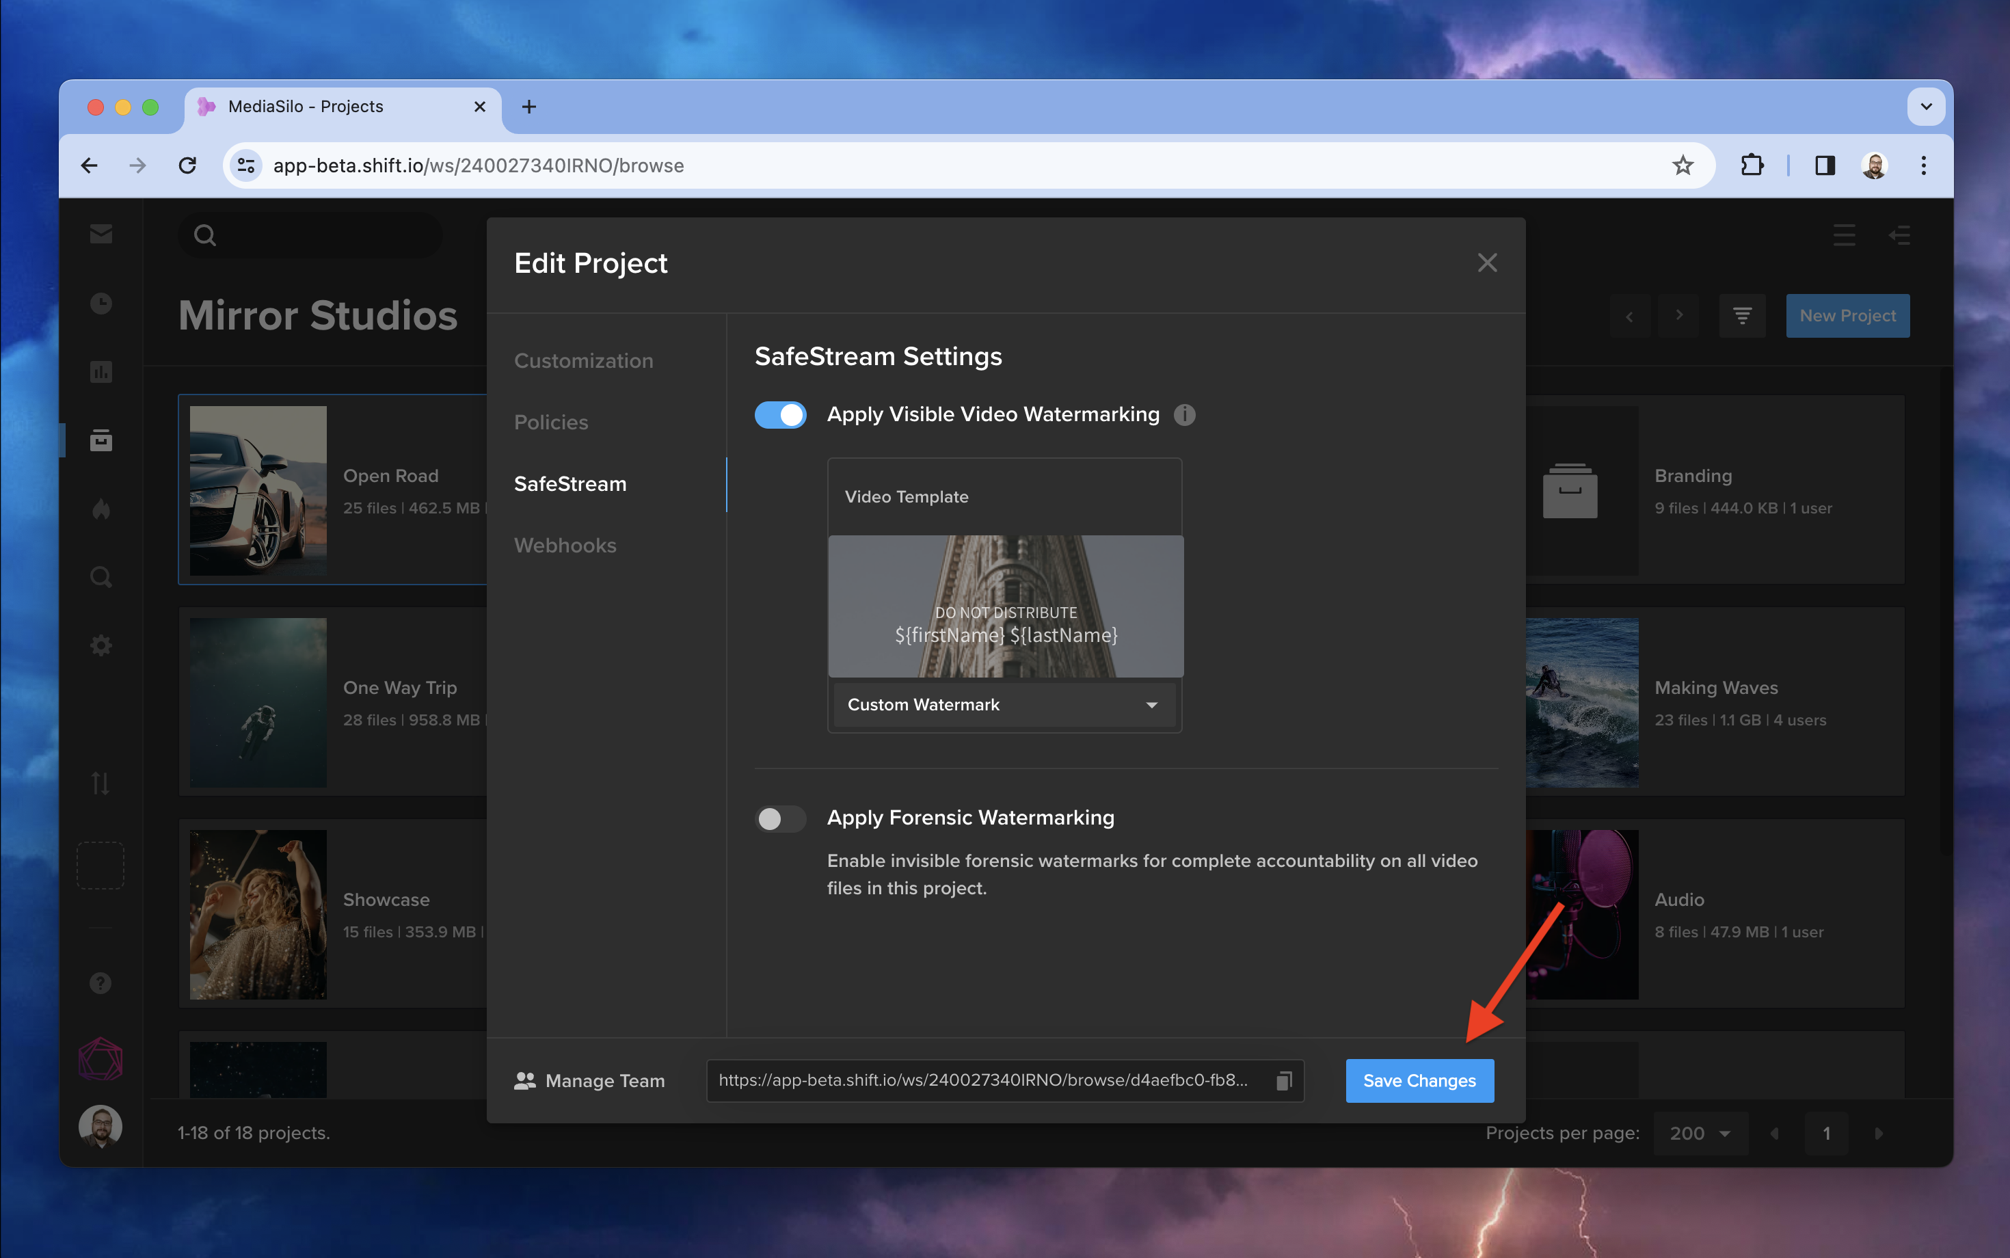The height and width of the screenshot is (1258, 2010).
Task: Click the watermark video template preview
Action: click(x=1005, y=606)
